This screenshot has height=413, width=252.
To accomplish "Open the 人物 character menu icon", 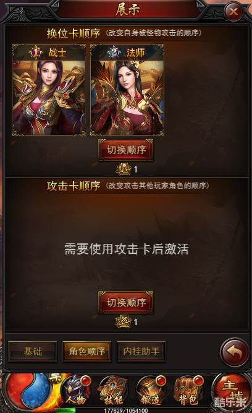I will (77, 391).
